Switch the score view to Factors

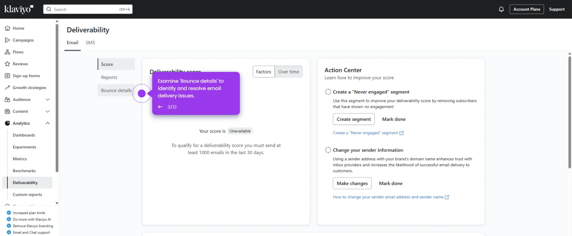[264, 72]
